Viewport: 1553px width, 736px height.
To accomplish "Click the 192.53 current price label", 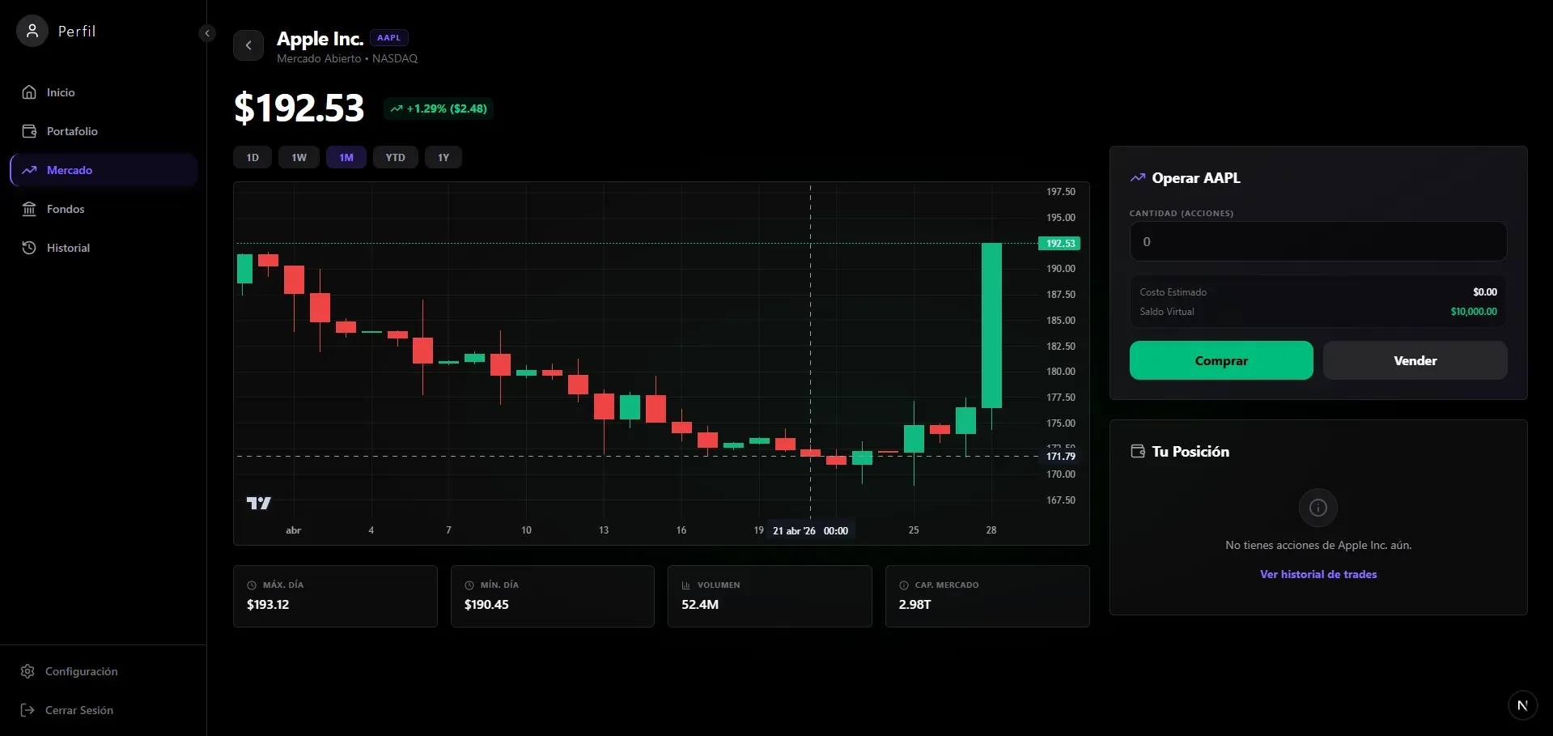I will pyautogui.click(x=1059, y=243).
